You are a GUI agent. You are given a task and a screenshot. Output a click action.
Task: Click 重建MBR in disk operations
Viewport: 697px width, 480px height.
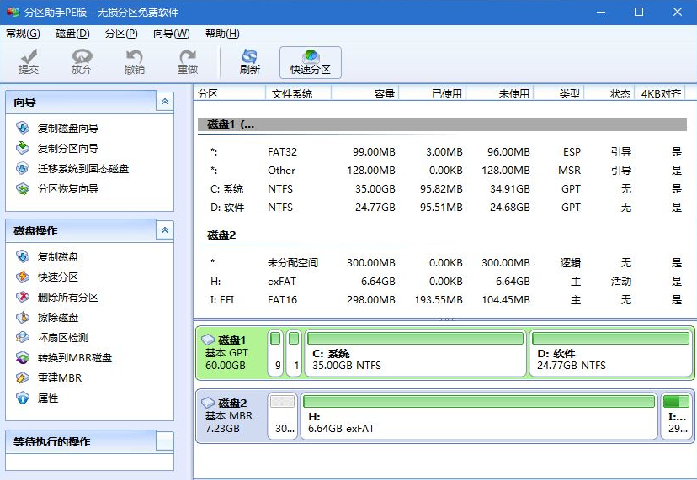[x=59, y=378]
